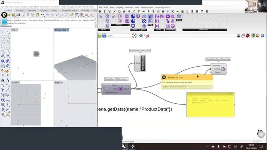This screenshot has width=267, height=150.
Task: Select the Polyline tool in Rhino sidebar
Action: coord(3,37)
